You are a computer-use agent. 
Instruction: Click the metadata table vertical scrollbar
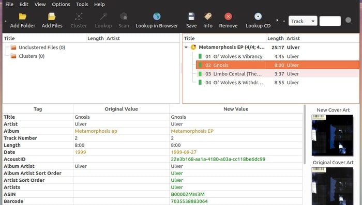pos(305,135)
